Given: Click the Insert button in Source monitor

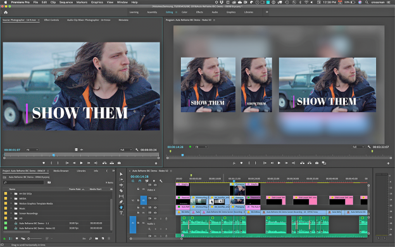Looking at the screenshot, I should click(104, 163).
